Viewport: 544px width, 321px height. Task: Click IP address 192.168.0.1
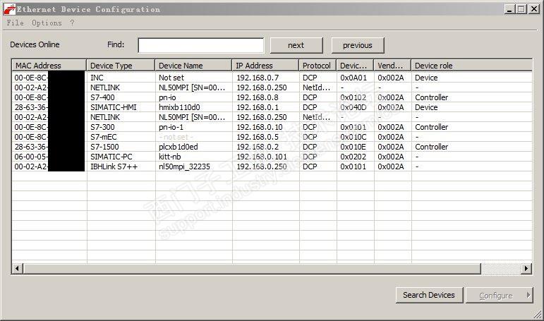pos(258,107)
